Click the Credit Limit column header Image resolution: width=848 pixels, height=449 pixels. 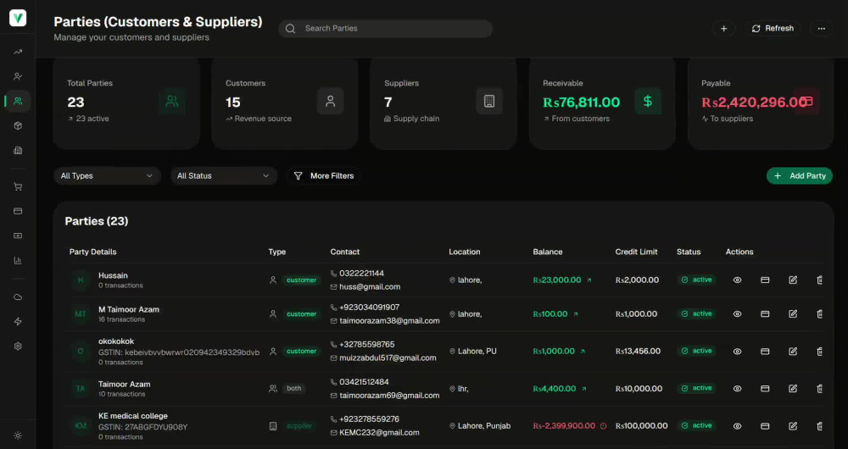click(637, 252)
